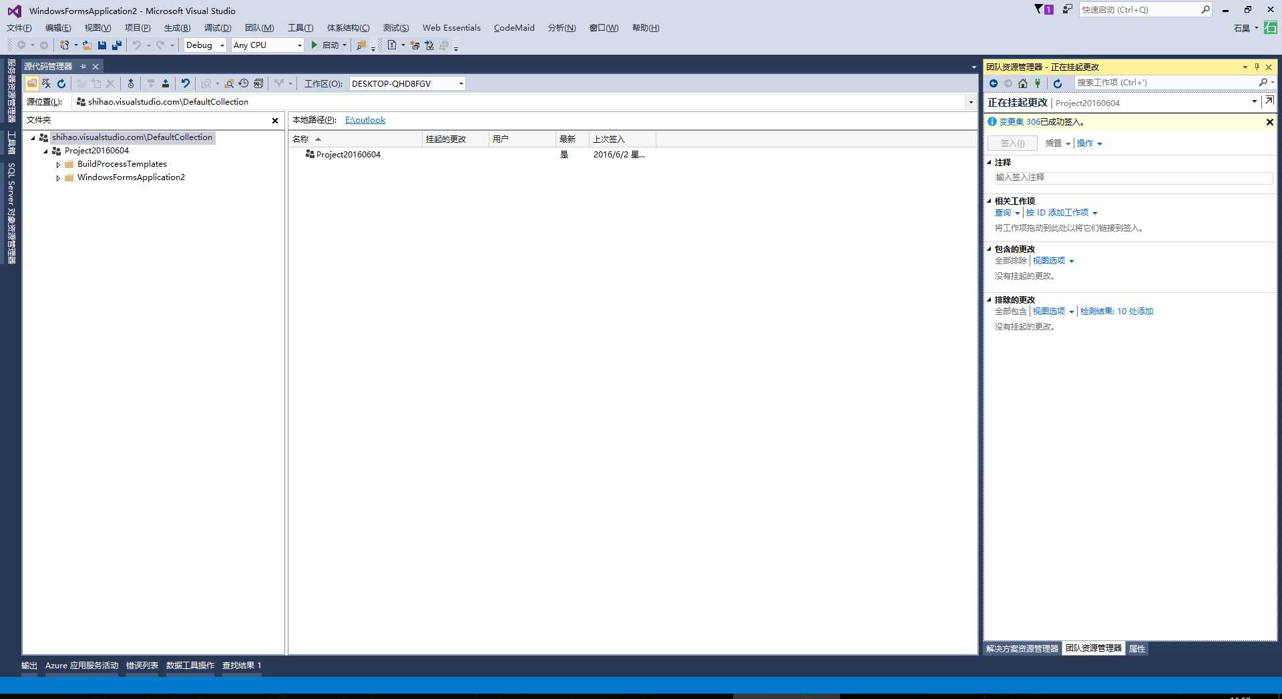Screen dimensions: 1282x699
Task: Collapse the Project20160604 tree node
Action: click(x=45, y=151)
